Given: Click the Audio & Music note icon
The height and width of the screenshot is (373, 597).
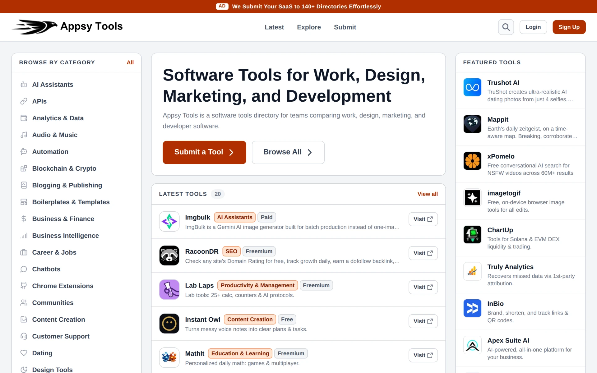Looking at the screenshot, I should click(24, 135).
